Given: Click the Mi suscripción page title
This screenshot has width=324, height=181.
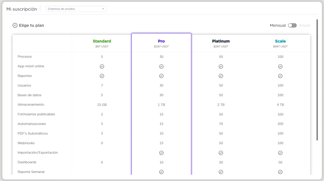Looking at the screenshot, I should pyautogui.click(x=22, y=9).
